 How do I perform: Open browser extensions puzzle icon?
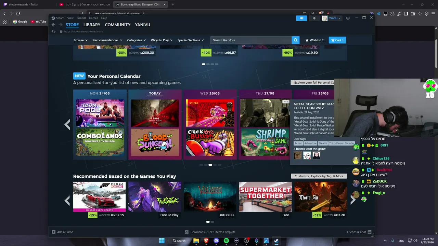coord(392,14)
